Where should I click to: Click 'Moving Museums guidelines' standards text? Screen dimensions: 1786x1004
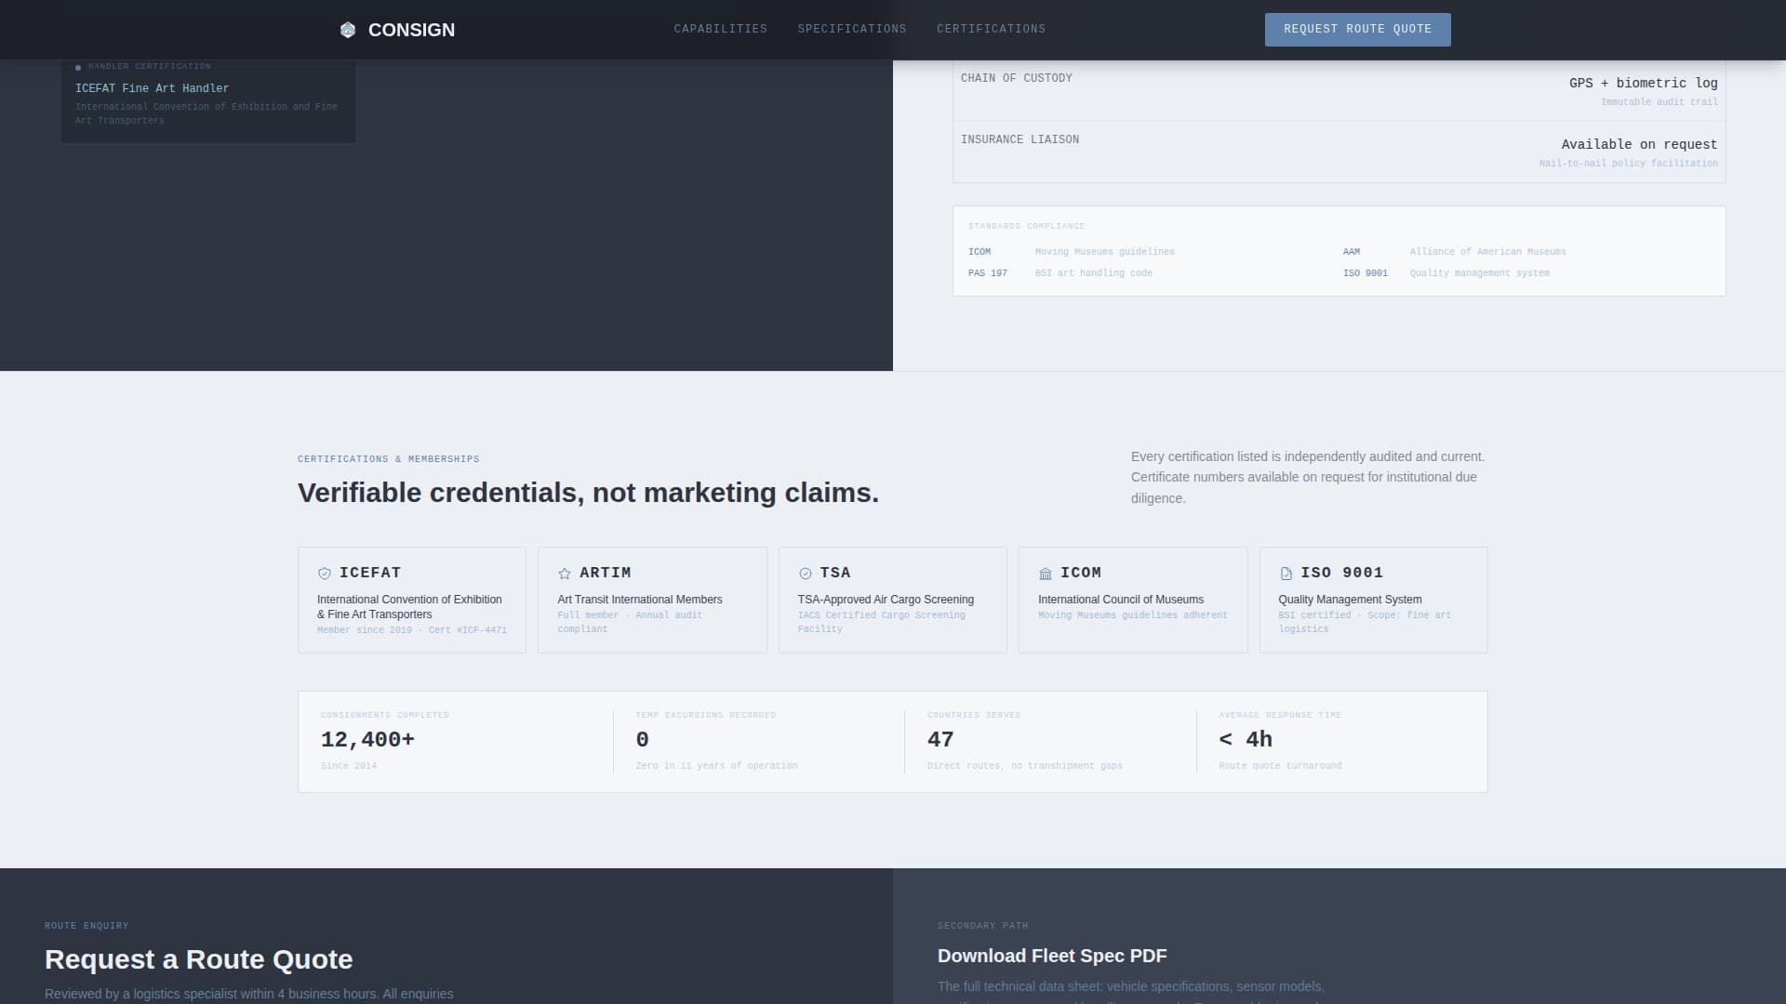coord(1105,252)
